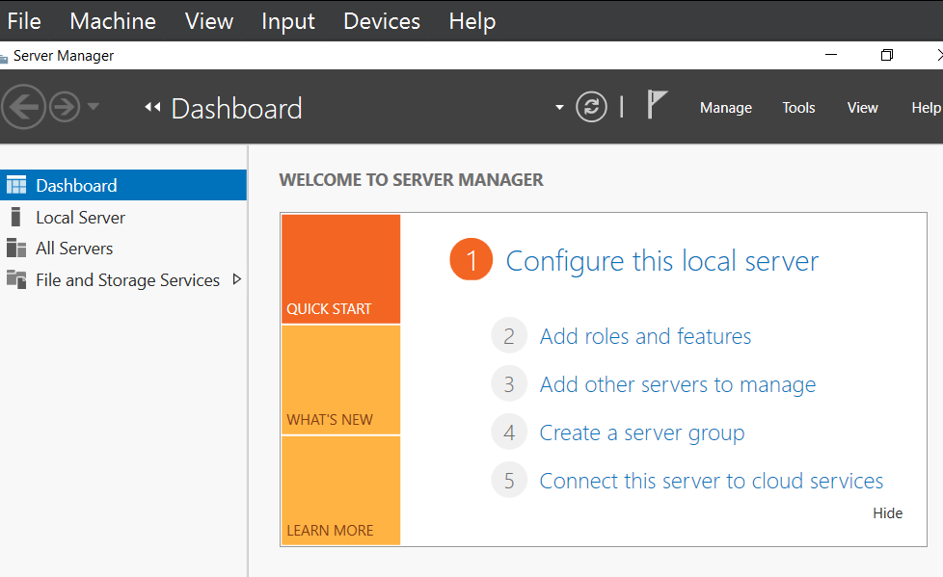The height and width of the screenshot is (577, 943).
Task: Open the navigation history dropdown arrow
Action: point(93,107)
